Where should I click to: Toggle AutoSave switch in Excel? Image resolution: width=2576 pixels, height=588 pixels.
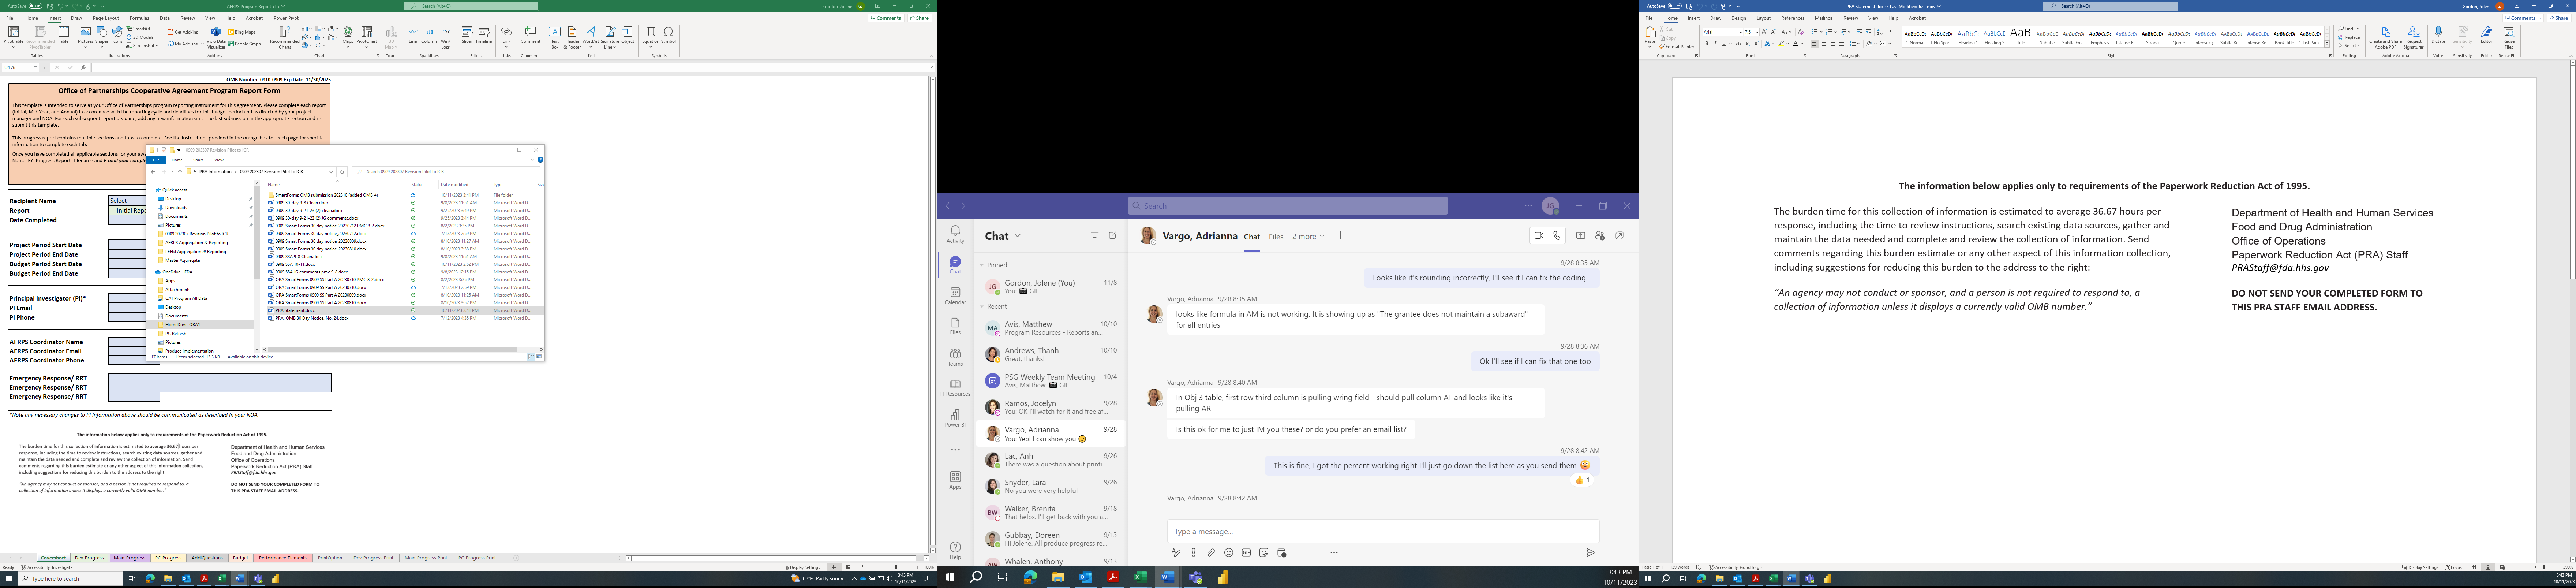coord(35,6)
